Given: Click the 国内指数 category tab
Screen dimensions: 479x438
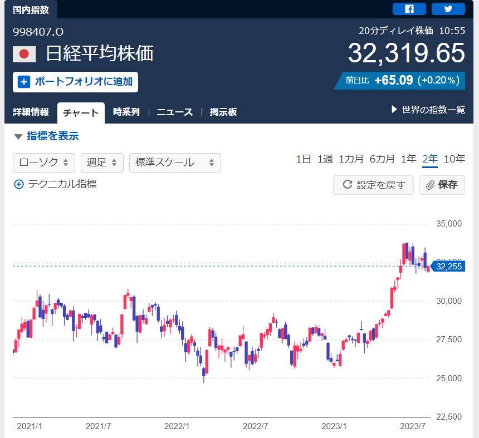Looking at the screenshot, I should pos(31,9).
